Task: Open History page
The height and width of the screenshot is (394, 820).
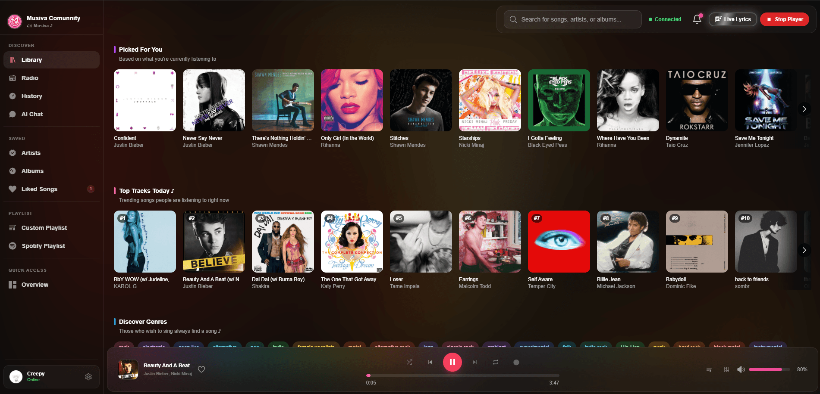Action: click(x=51, y=96)
